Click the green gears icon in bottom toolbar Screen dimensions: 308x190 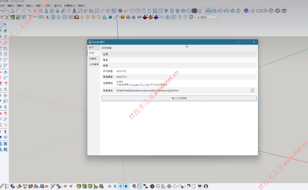[101, 186]
